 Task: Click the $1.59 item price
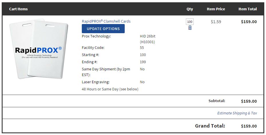click(216, 21)
